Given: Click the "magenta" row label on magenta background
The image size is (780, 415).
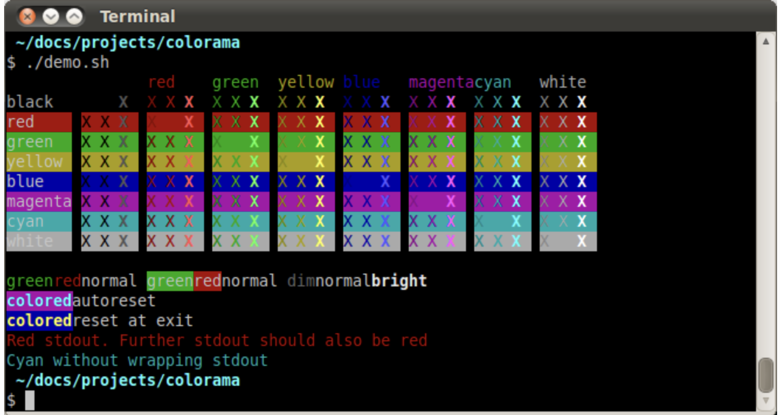Looking at the screenshot, I should coord(39,201).
